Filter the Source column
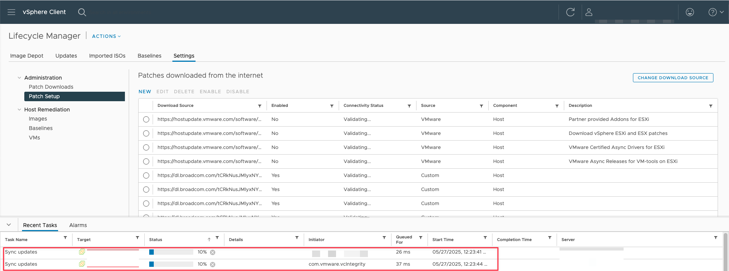 [x=481, y=106]
